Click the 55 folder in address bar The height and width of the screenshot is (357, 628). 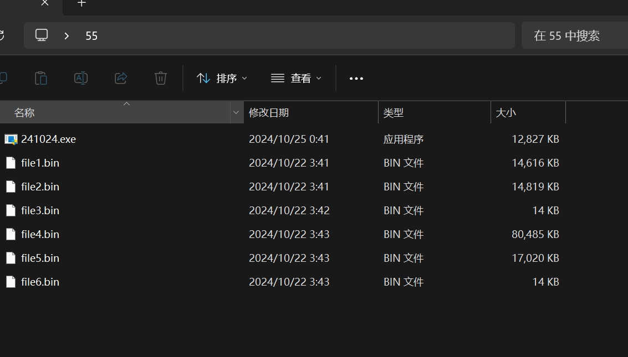pos(91,35)
